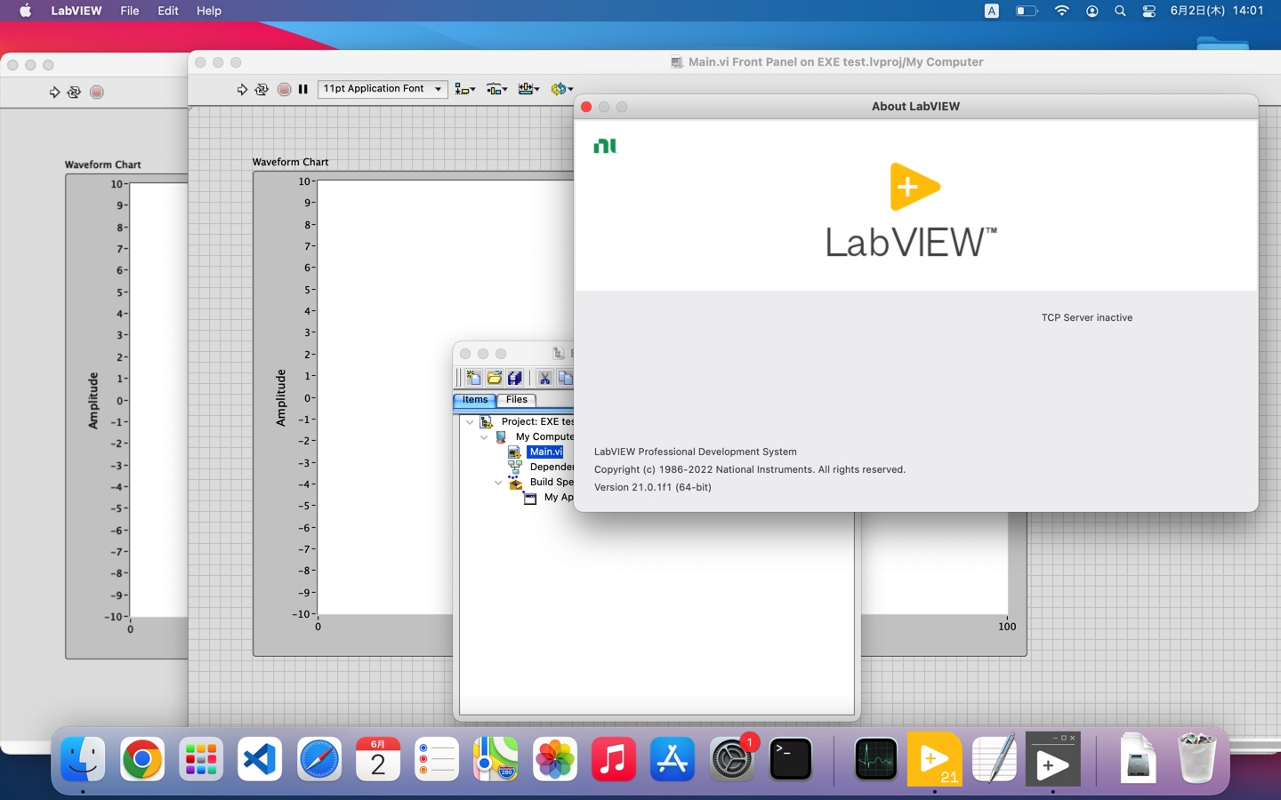Click New item icon in project toolbar
The width and height of the screenshot is (1281, 800).
point(473,378)
